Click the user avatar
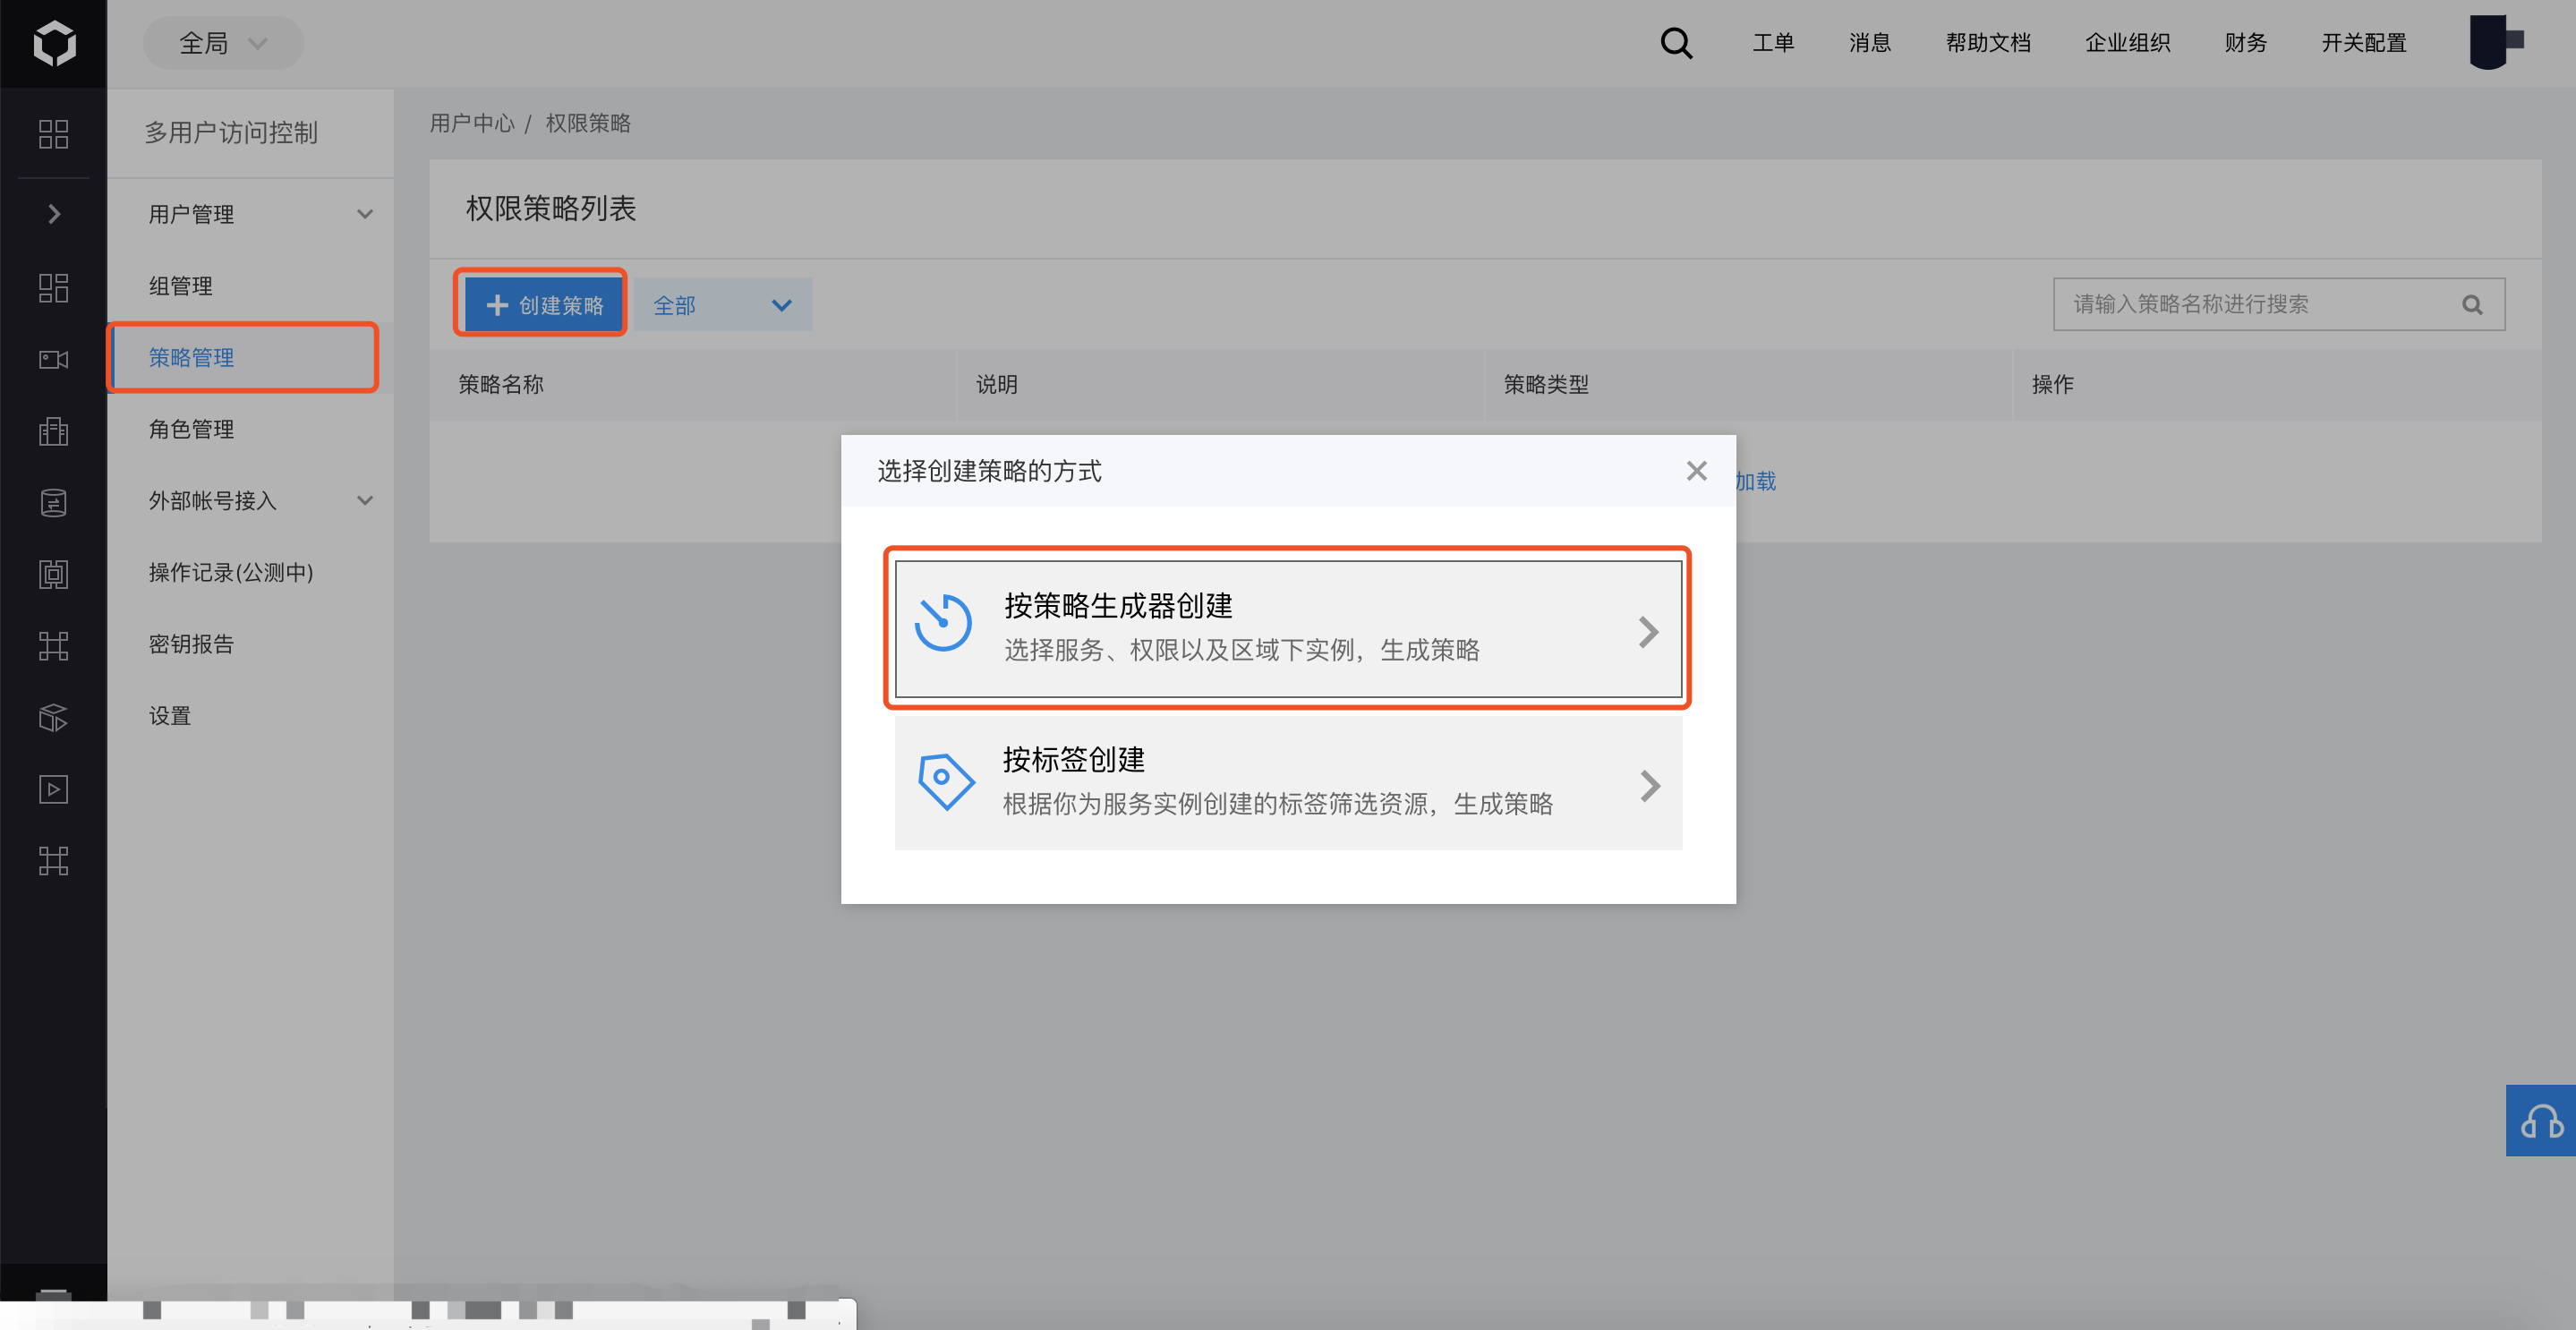The height and width of the screenshot is (1330, 2576). (2496, 42)
